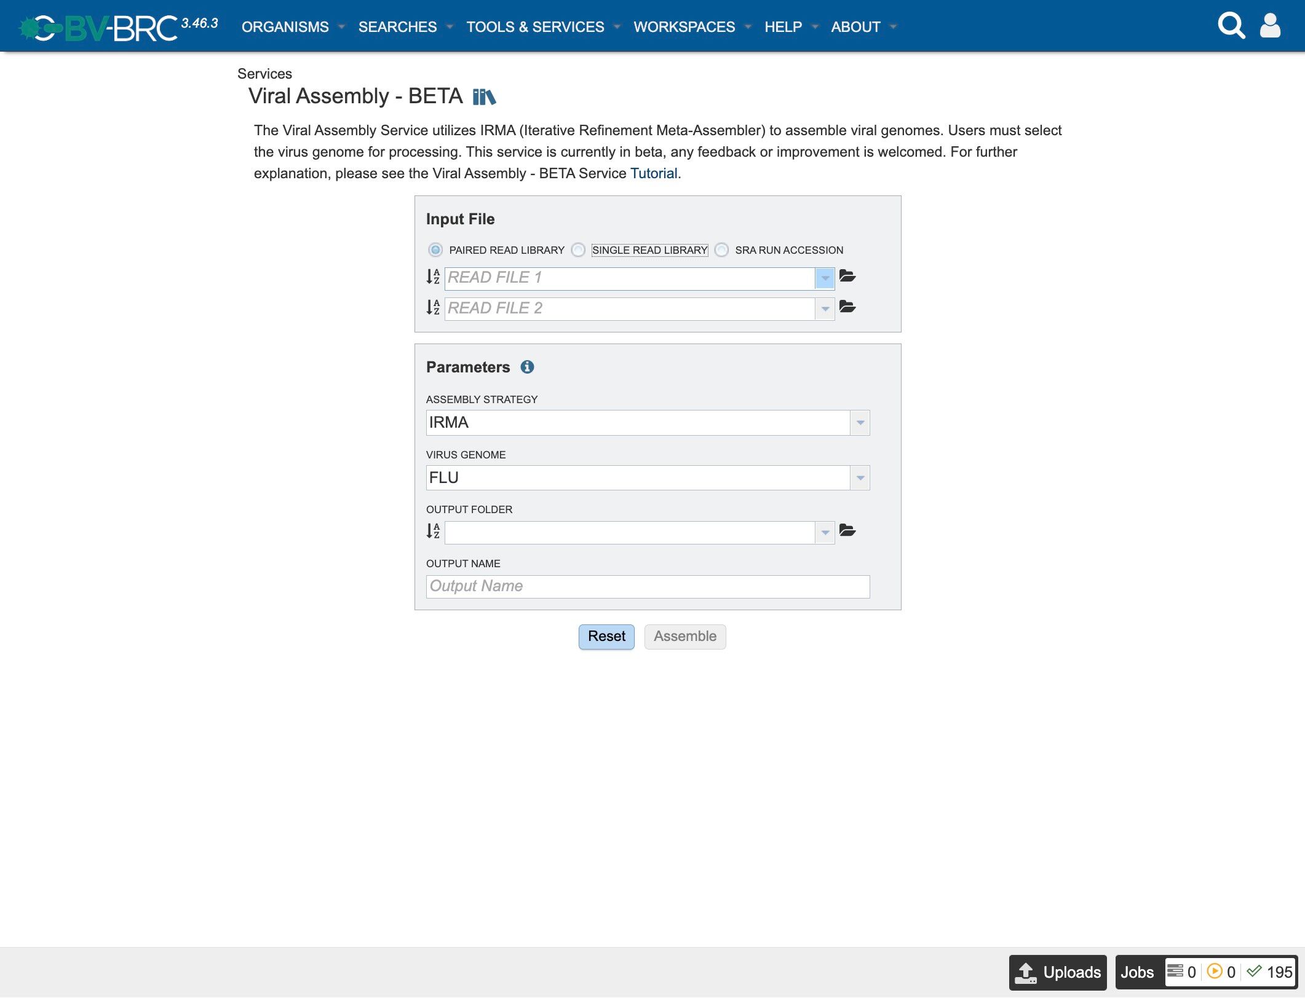Select SRA Run Accession option
Image resolution: width=1305 pixels, height=998 pixels.
tap(722, 250)
